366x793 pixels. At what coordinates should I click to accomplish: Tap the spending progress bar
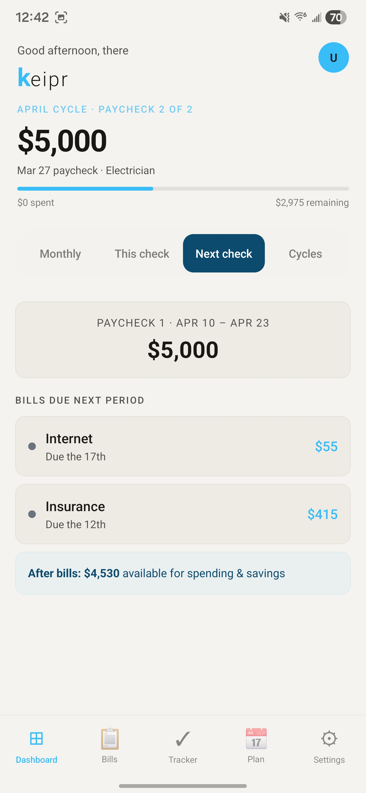coord(183,189)
